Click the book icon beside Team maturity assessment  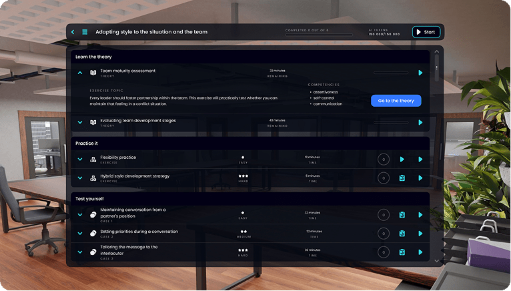(x=93, y=73)
